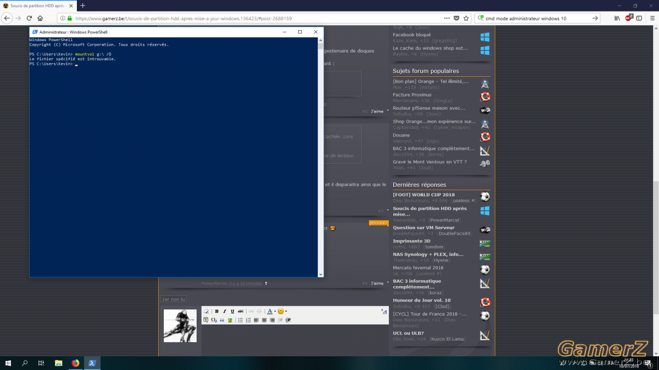
Task: Open Task View on the taskbar
Action: coord(41,363)
